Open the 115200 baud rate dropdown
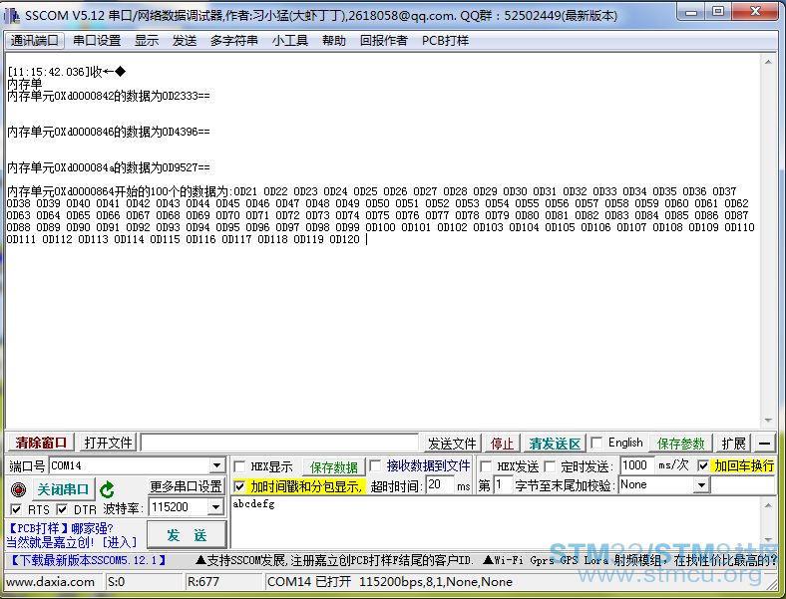786x599 pixels. (x=215, y=507)
